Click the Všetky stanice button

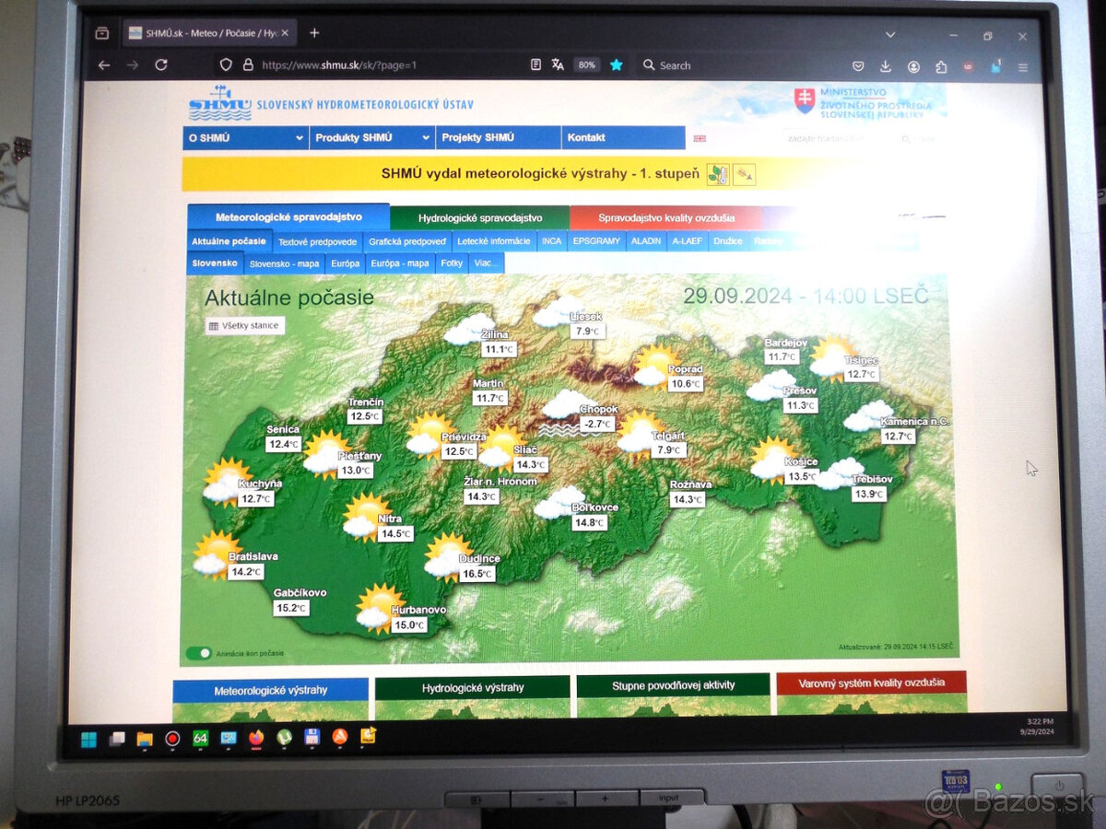[244, 326]
